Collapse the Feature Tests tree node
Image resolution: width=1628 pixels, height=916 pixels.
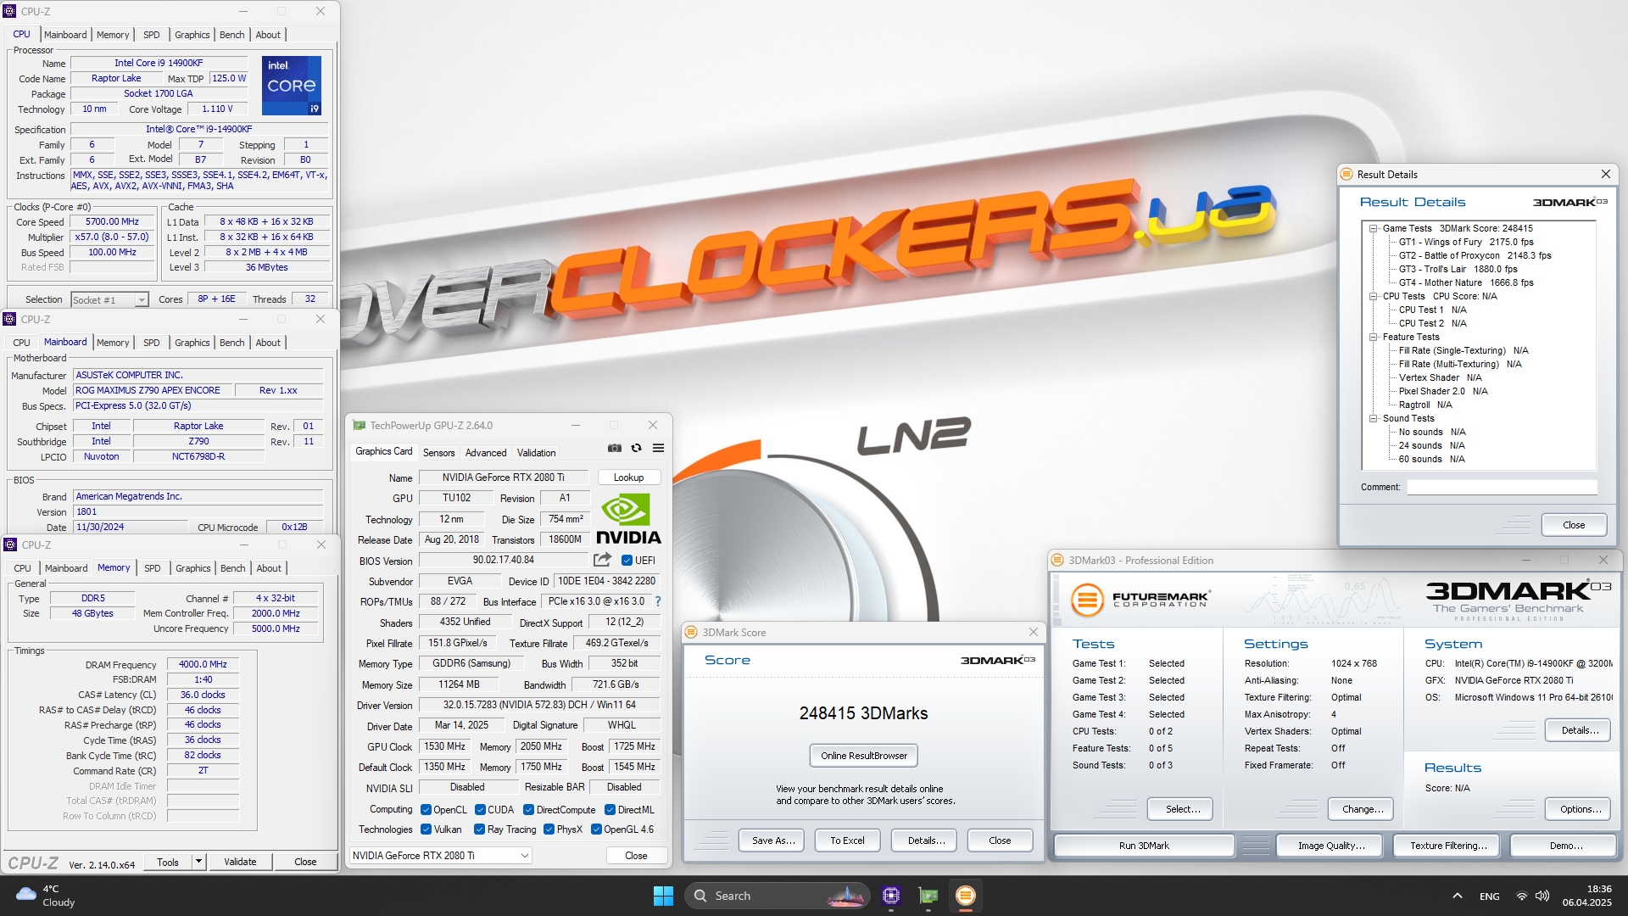pyautogui.click(x=1373, y=337)
